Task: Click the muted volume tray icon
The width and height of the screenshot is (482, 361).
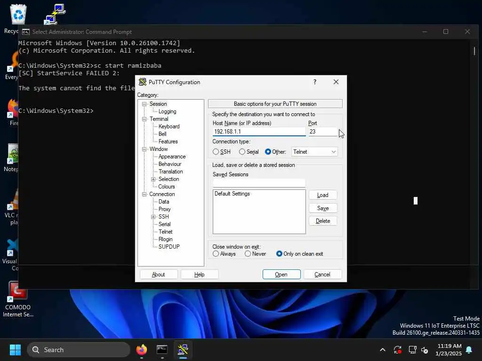Action: click(425, 350)
